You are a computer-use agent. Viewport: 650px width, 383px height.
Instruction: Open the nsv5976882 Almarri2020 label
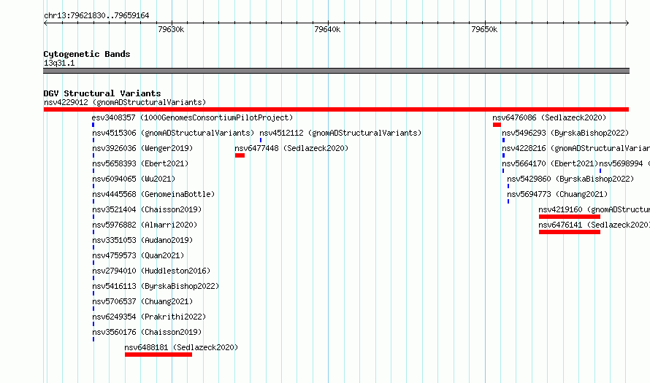click(145, 225)
